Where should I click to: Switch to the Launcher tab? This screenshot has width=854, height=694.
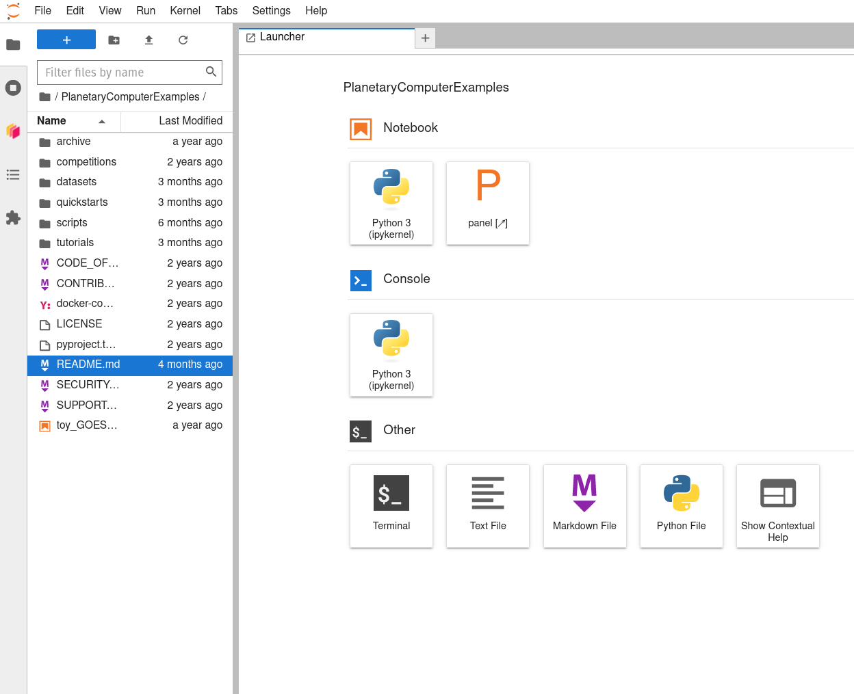pos(327,38)
